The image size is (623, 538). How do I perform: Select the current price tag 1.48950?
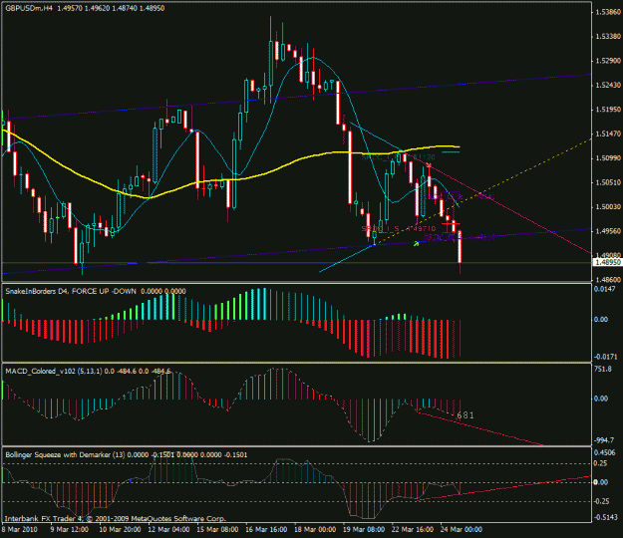tap(607, 262)
